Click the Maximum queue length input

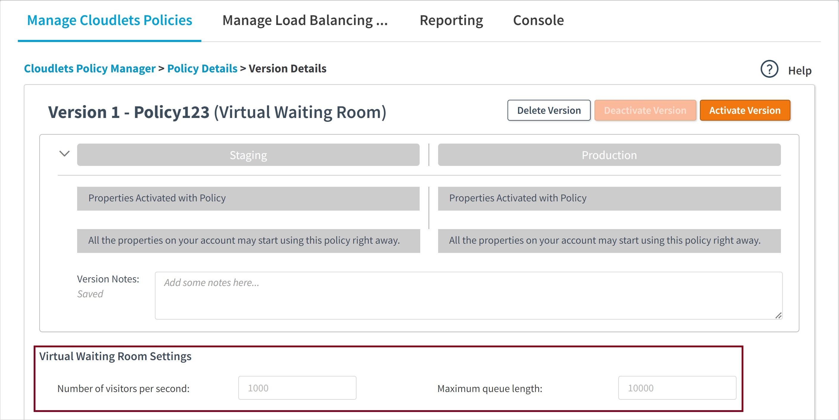(677, 388)
